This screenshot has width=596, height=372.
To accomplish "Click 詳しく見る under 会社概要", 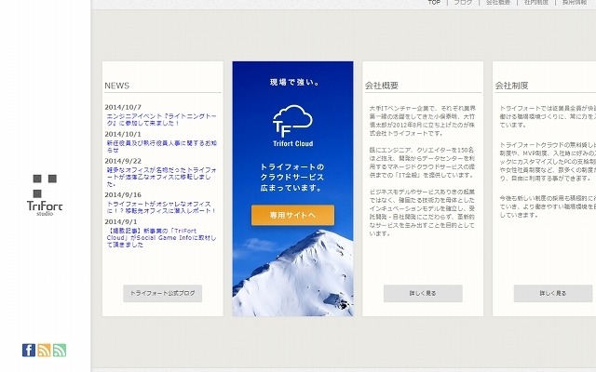I will tap(423, 294).
